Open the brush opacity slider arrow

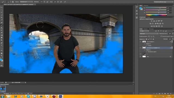tap(44, 2)
